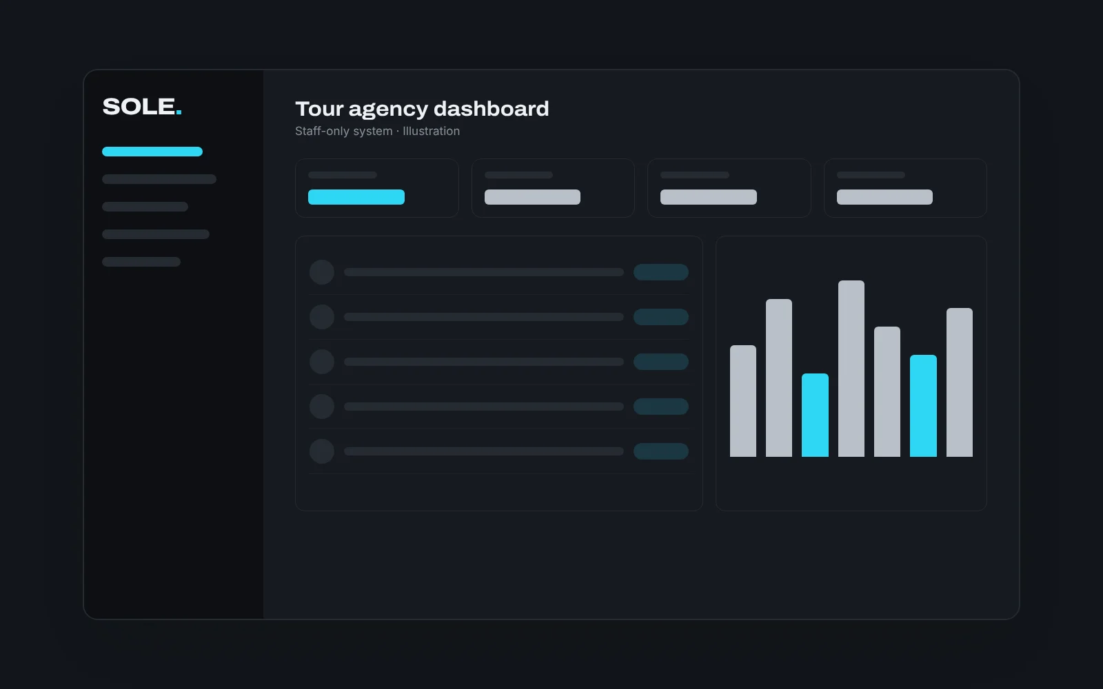Click the avatar circle in the last list row

(322, 451)
